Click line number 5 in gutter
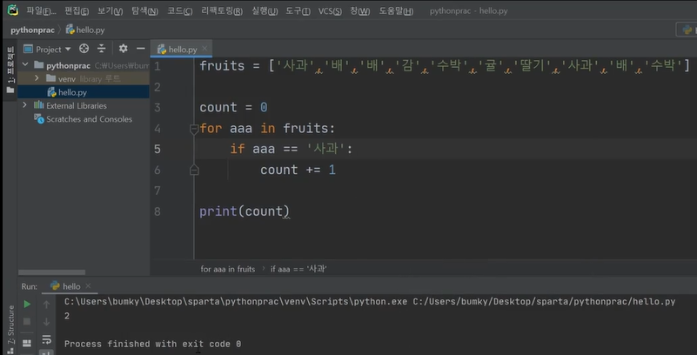This screenshot has width=697, height=355. pyautogui.click(x=157, y=149)
